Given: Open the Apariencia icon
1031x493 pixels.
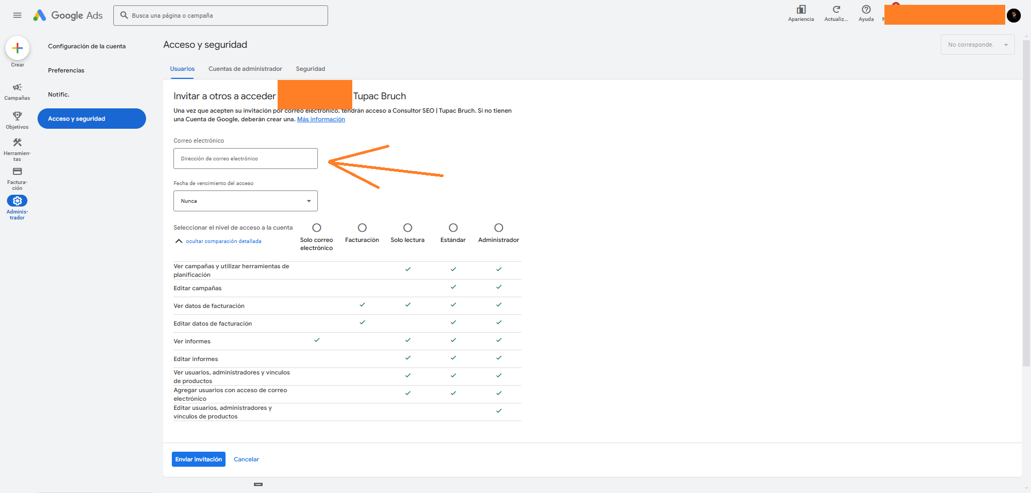Looking at the screenshot, I should [x=801, y=10].
